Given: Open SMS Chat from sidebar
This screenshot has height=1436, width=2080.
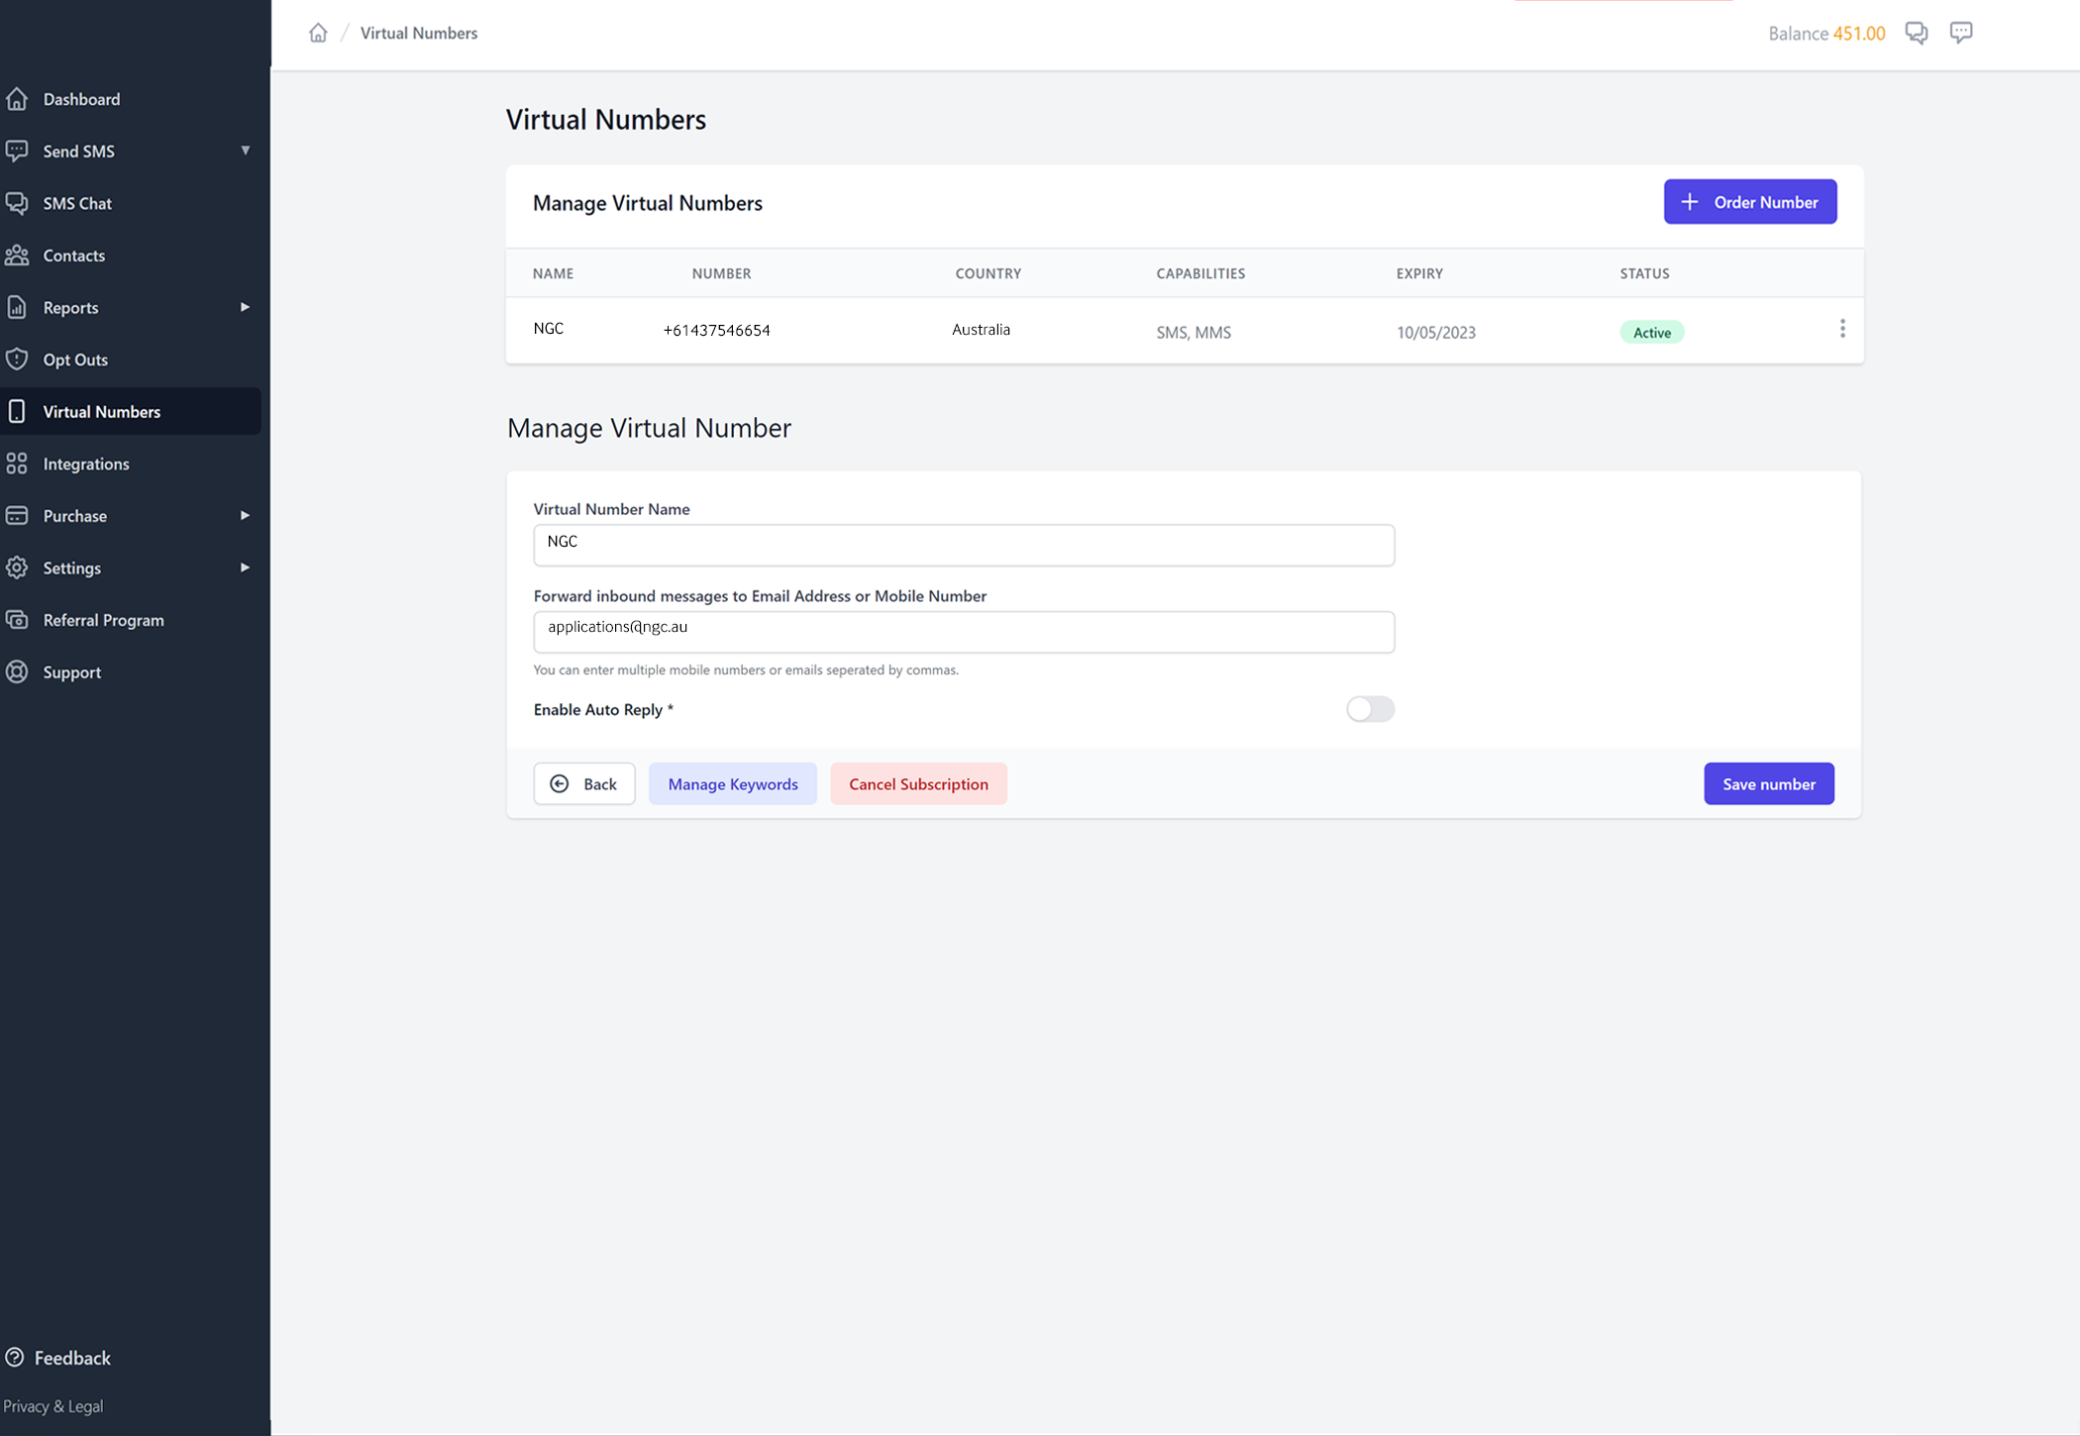Looking at the screenshot, I should pyautogui.click(x=77, y=203).
